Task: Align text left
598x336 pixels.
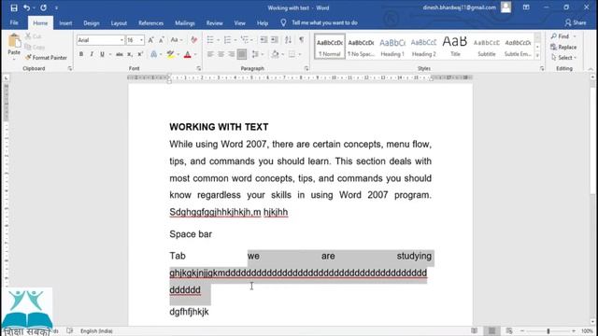Action: 210,54
